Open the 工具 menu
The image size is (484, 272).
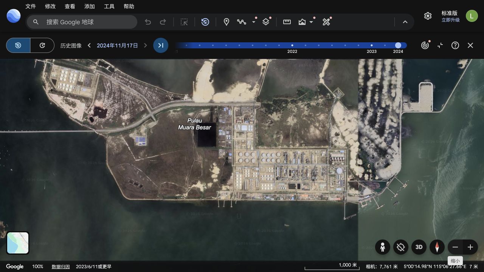109,6
